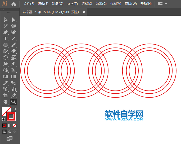The height and width of the screenshot is (144, 181).
Task: Open the 效果(C) menu
Action: pyautogui.click(x=101, y=4)
